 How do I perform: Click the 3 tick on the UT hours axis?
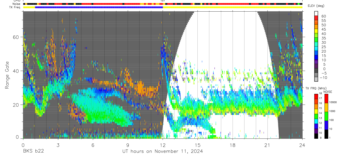click(58, 145)
